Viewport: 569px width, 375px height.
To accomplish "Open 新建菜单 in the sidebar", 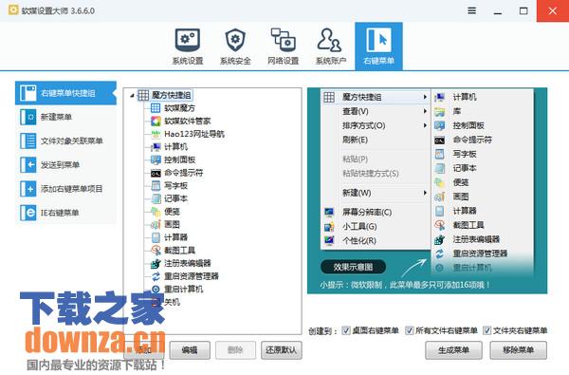I will tap(65, 117).
